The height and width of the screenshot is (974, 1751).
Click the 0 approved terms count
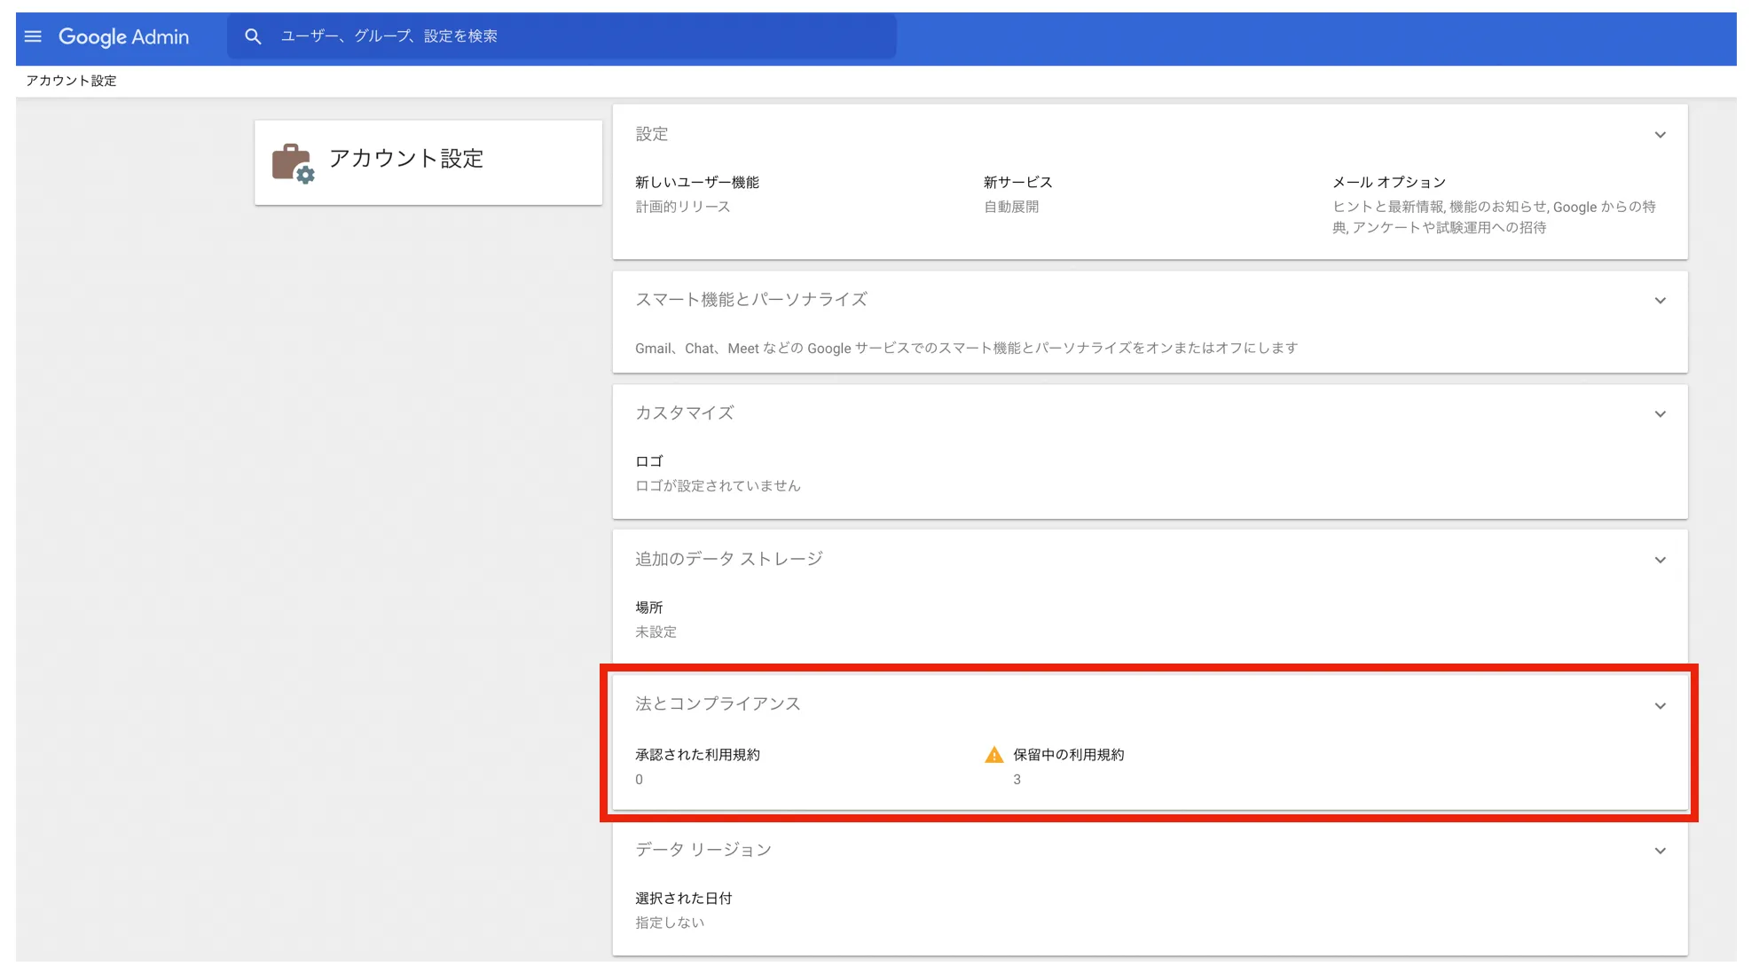click(x=639, y=780)
